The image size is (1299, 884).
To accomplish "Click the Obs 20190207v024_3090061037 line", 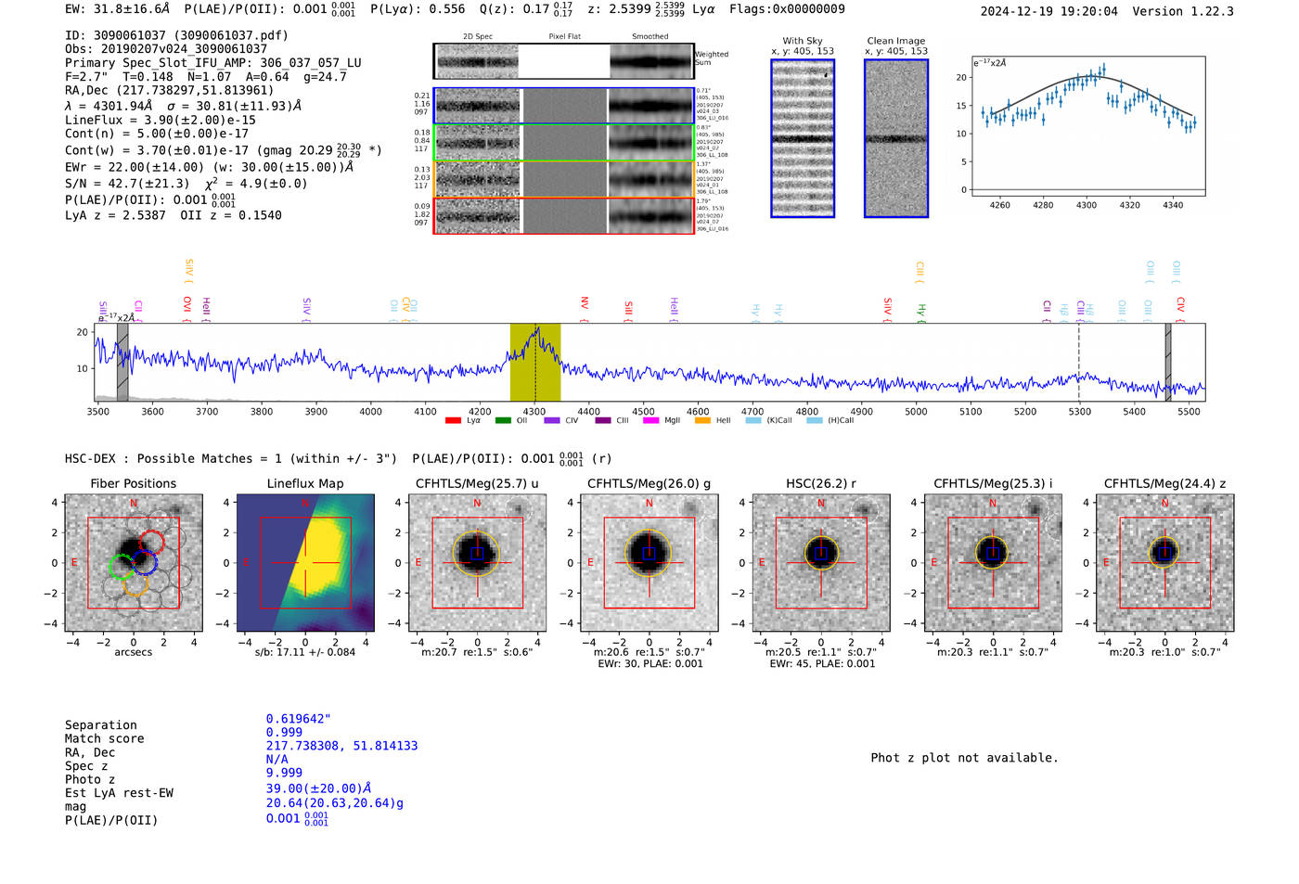I will coord(166,48).
